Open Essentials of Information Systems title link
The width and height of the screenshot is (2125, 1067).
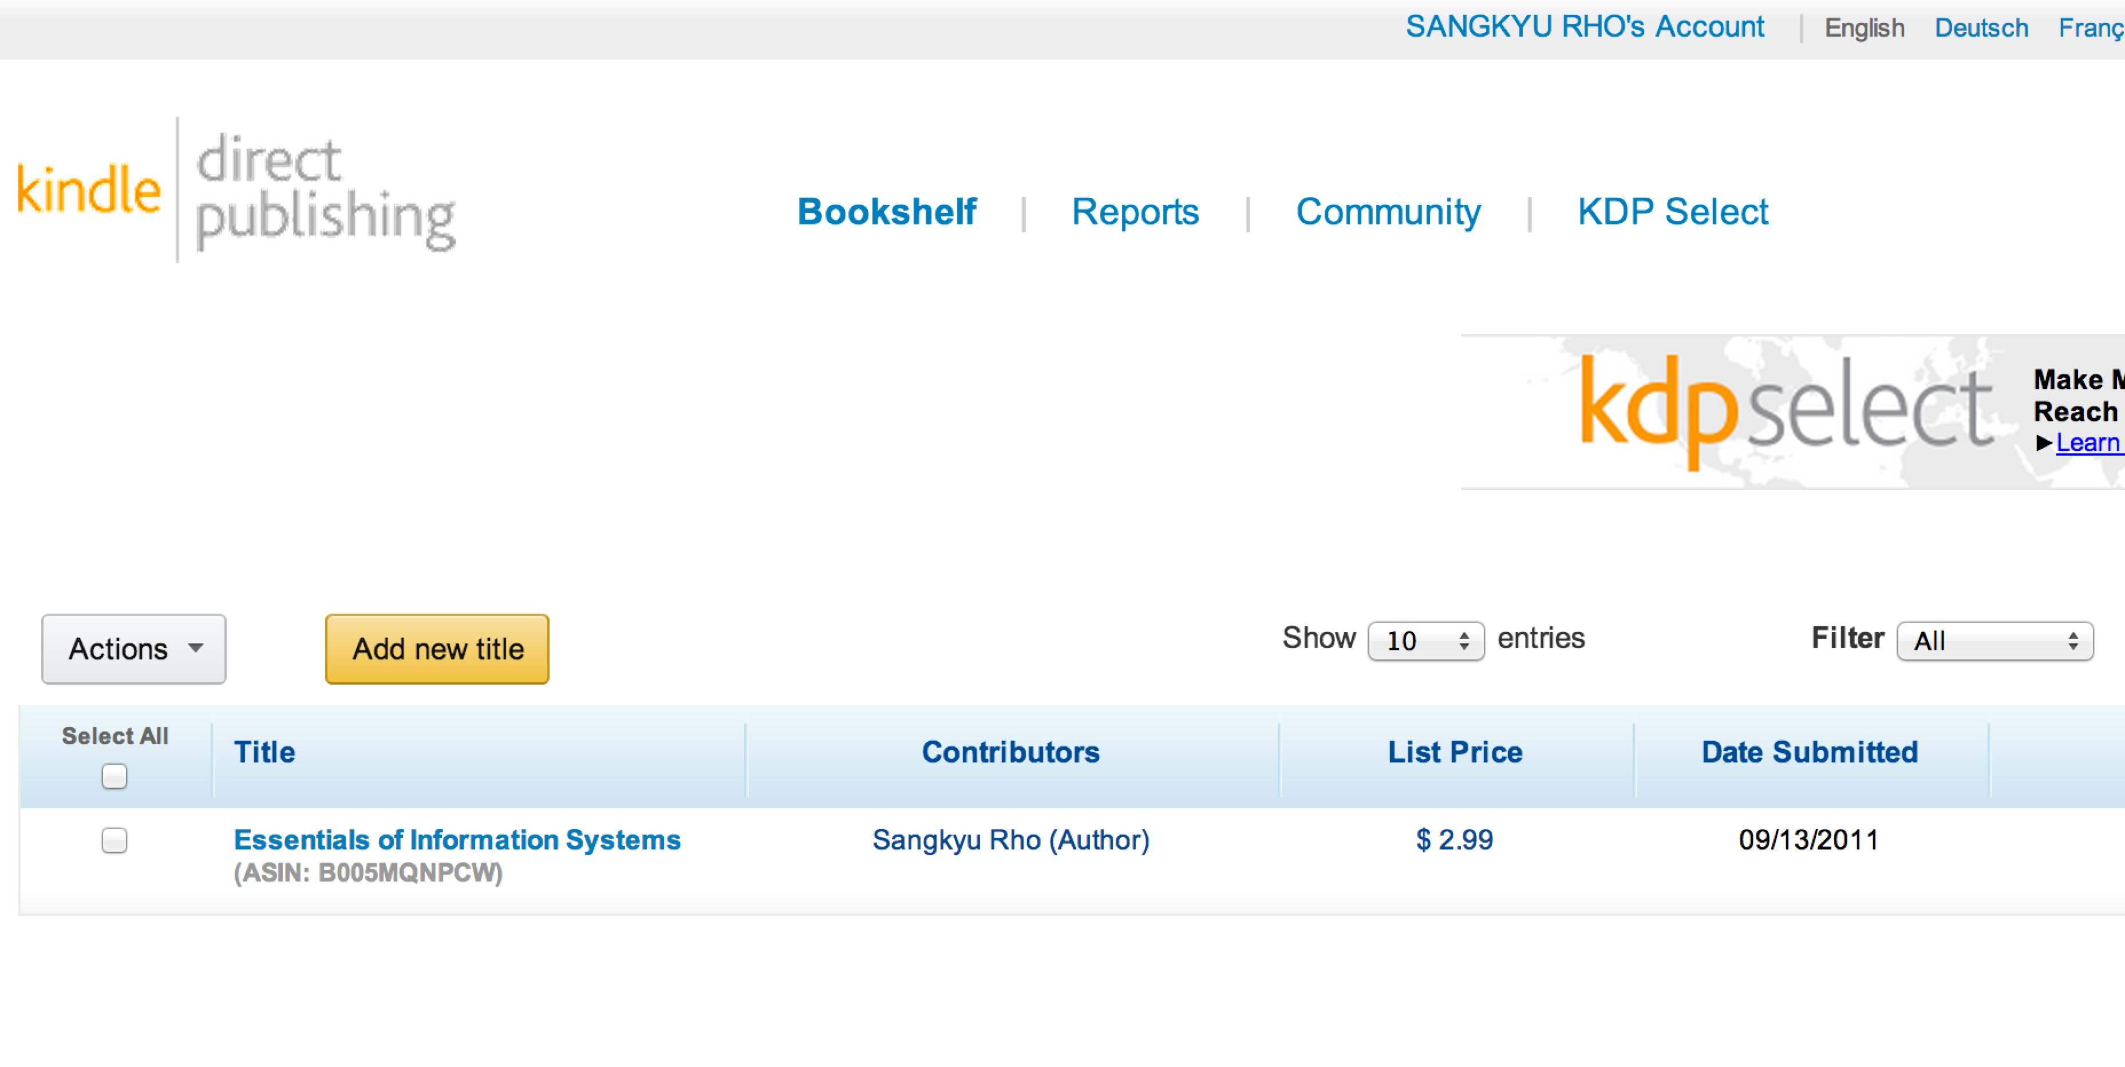(457, 839)
